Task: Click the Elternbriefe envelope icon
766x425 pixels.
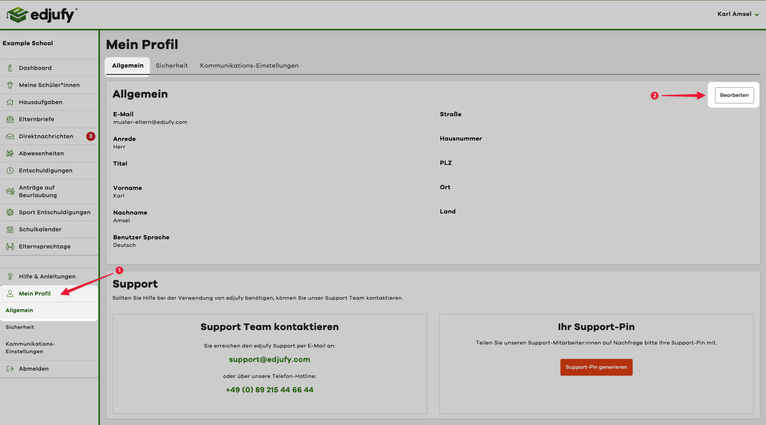Action: pyautogui.click(x=10, y=119)
